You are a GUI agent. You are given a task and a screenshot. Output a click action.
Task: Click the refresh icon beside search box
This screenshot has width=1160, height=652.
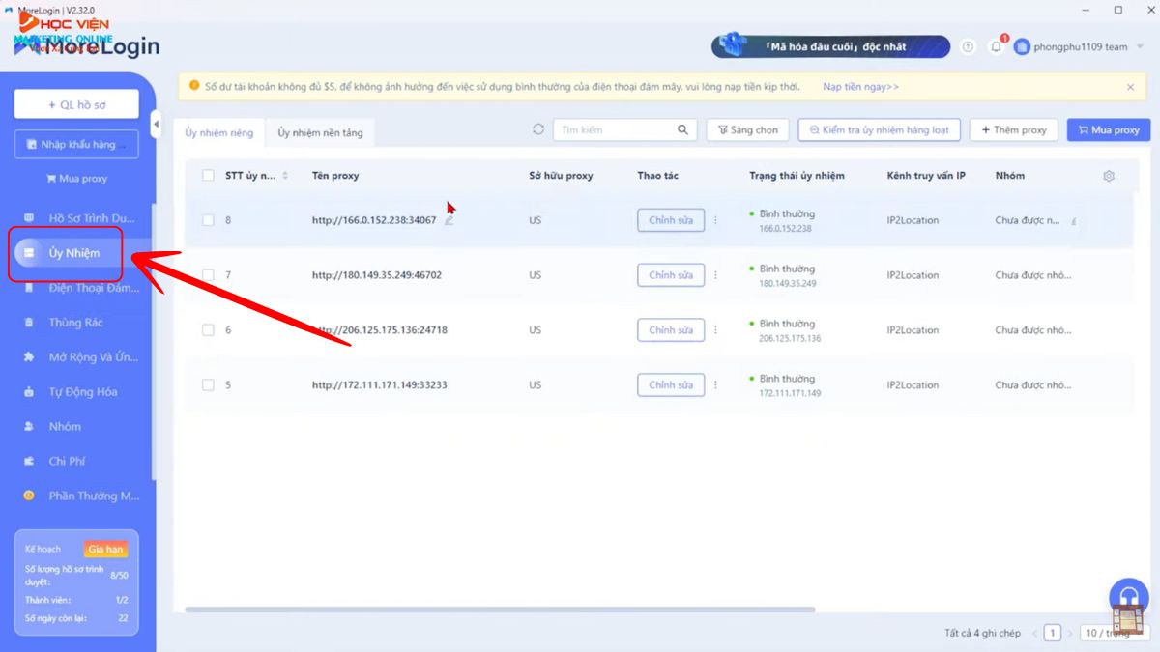click(538, 129)
